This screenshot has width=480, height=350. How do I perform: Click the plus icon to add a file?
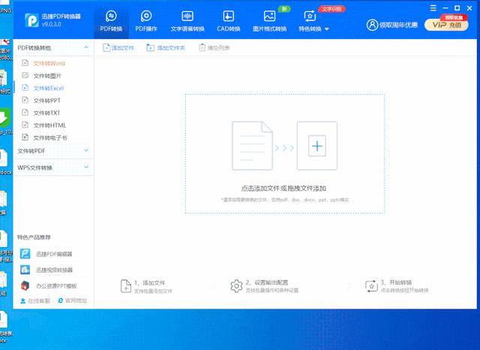pos(317,146)
